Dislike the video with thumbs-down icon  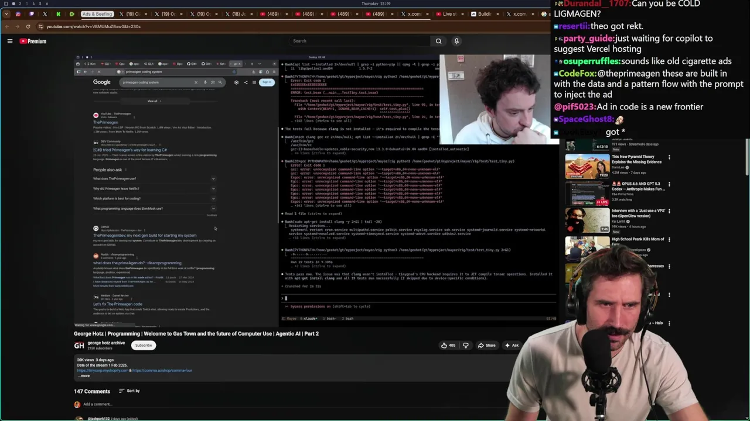[x=466, y=345]
